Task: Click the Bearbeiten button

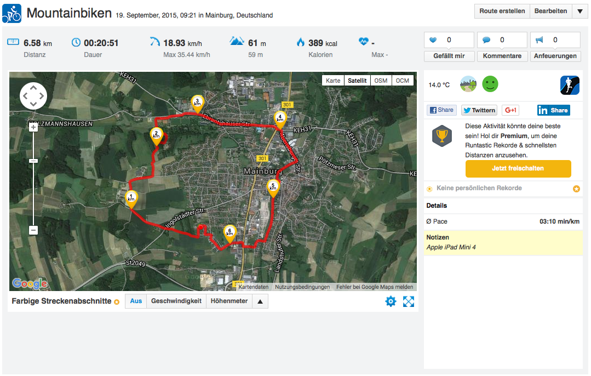Action: point(550,11)
